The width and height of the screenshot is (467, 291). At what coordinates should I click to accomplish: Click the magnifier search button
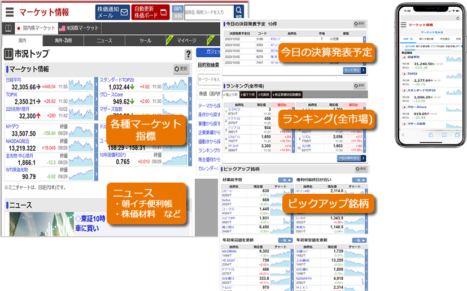point(239,11)
